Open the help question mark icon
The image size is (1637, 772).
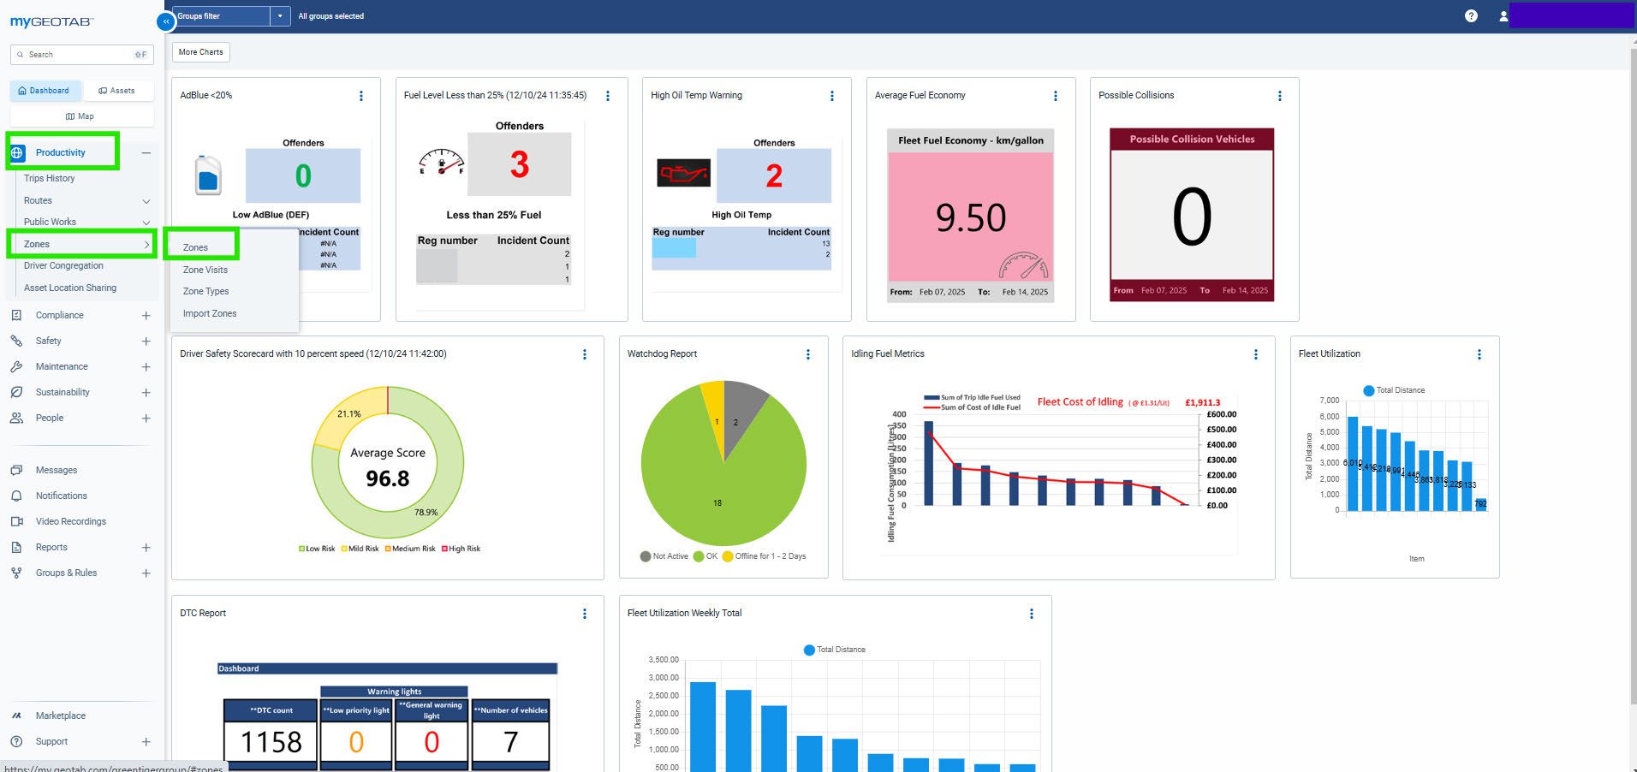[x=1471, y=16]
